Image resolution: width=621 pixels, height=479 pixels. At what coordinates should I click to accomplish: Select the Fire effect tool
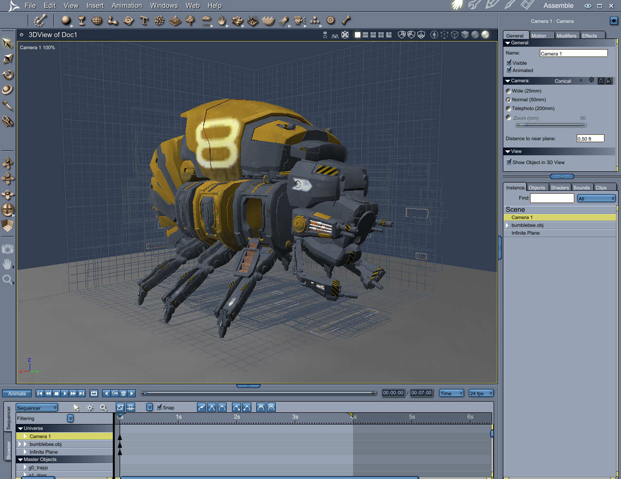[222, 20]
